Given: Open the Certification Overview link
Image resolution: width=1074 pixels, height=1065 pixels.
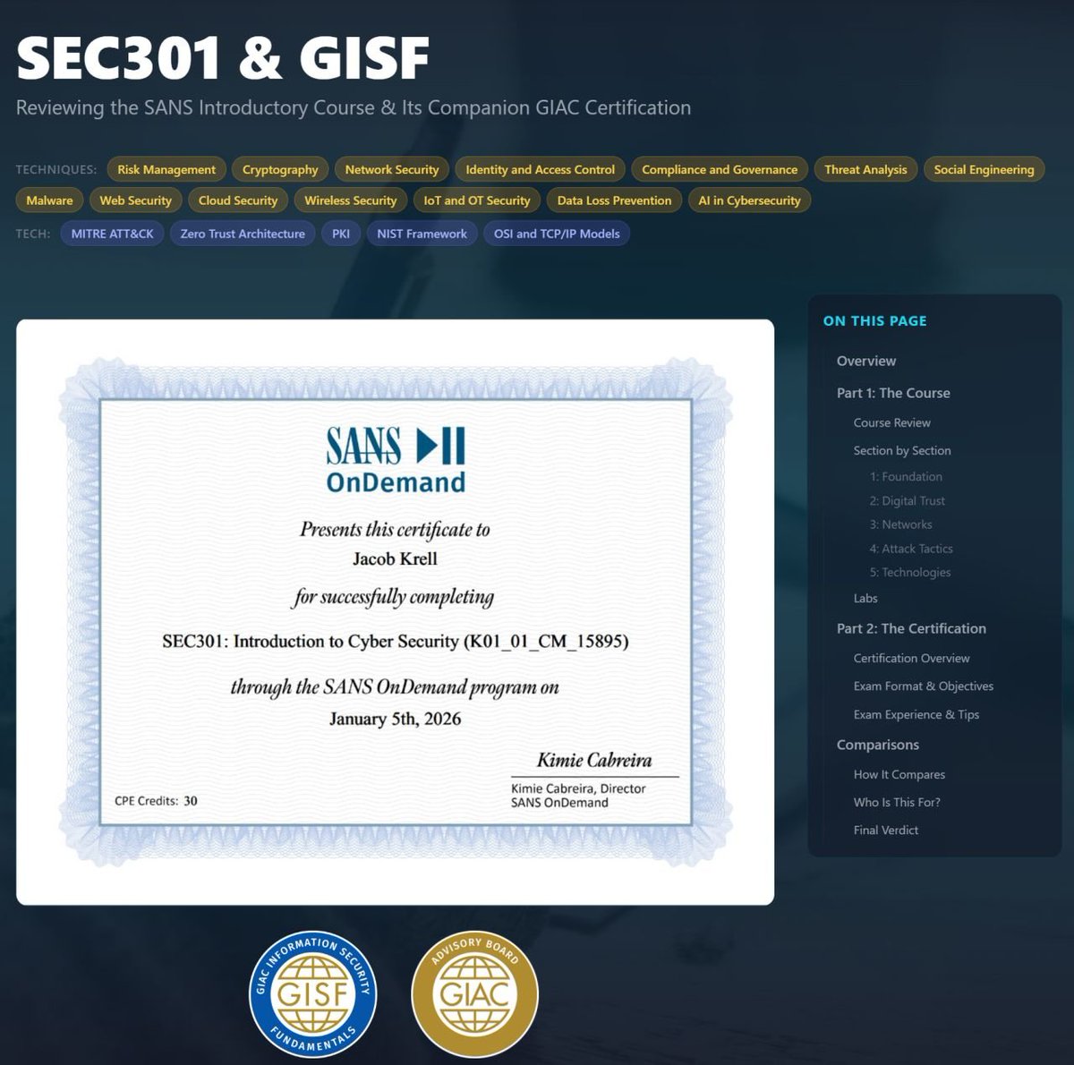Looking at the screenshot, I should [x=911, y=658].
